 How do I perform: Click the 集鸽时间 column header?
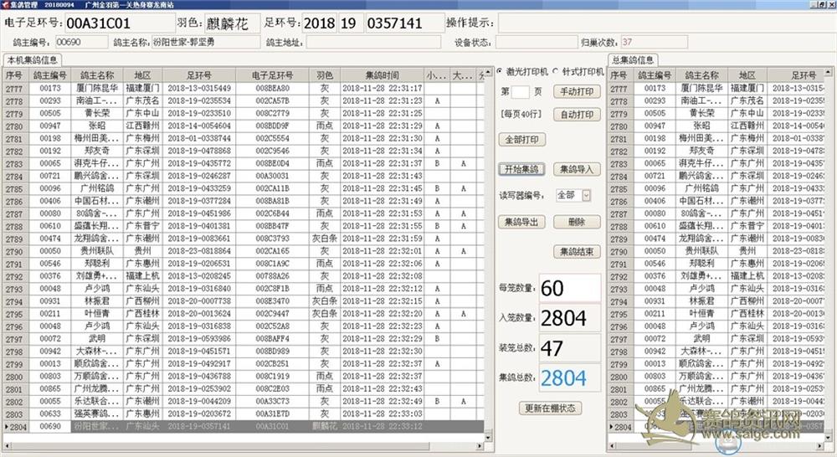point(382,75)
